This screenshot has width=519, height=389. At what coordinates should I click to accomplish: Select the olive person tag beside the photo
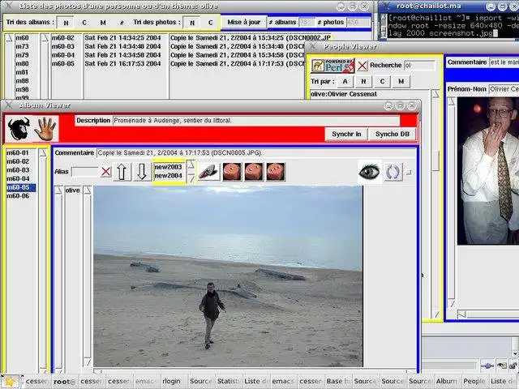click(x=72, y=190)
